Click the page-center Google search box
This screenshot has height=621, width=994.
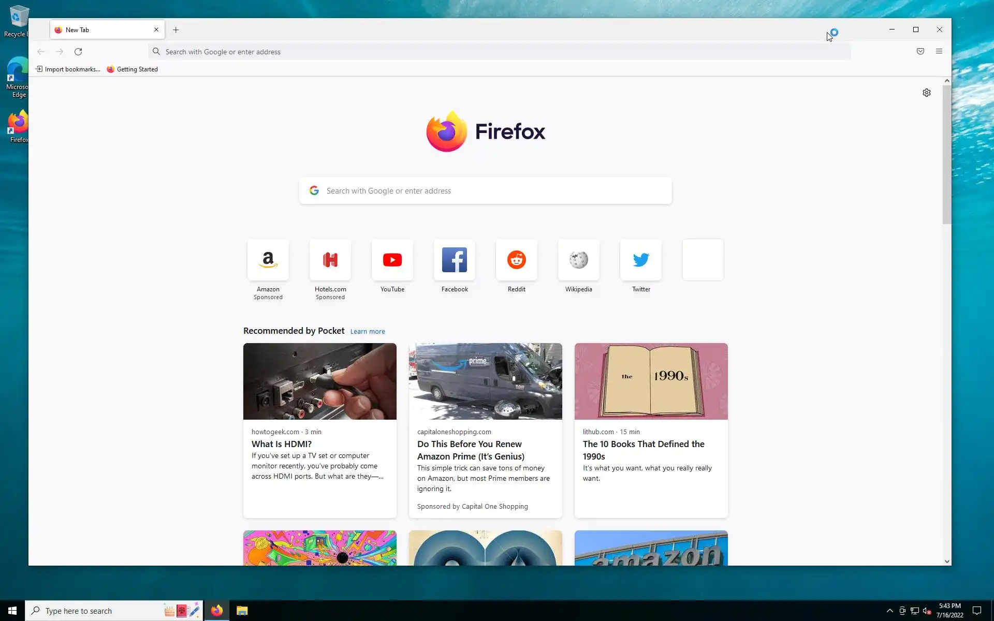pos(485,191)
